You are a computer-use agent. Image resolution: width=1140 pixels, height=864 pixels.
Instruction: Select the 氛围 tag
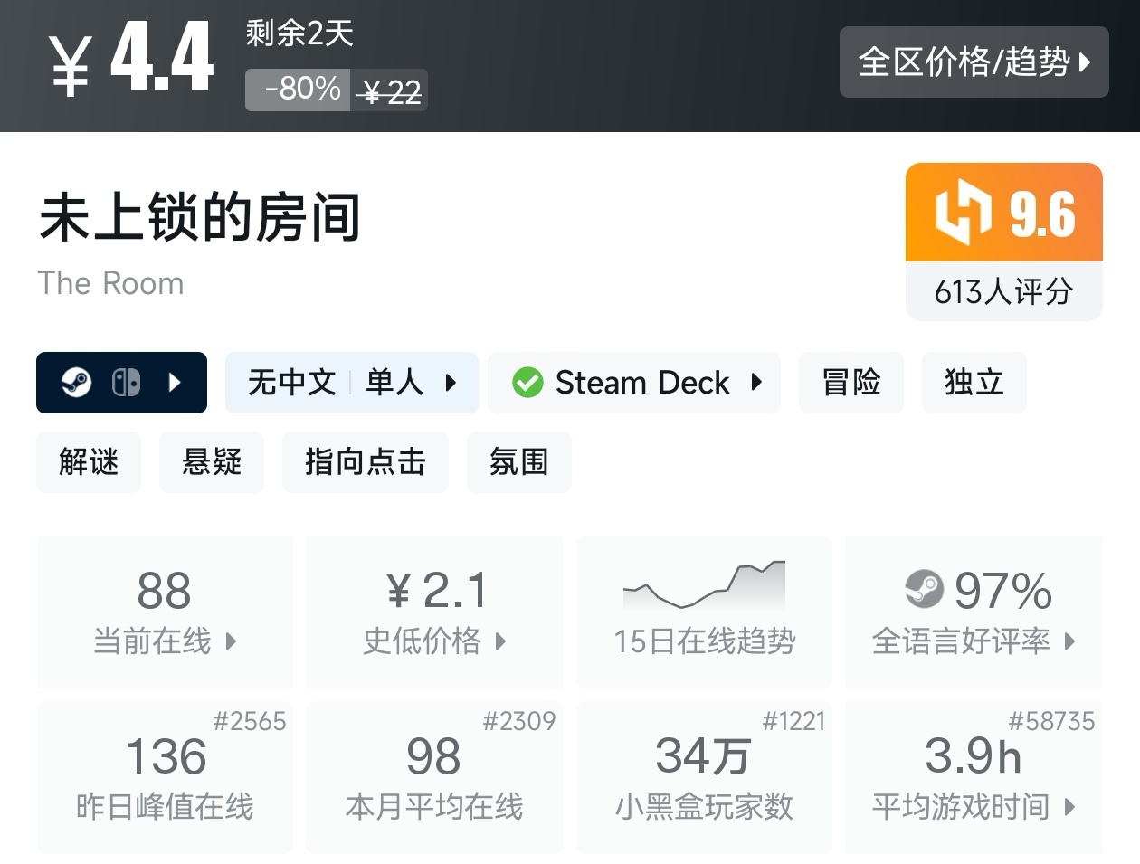coord(518,462)
